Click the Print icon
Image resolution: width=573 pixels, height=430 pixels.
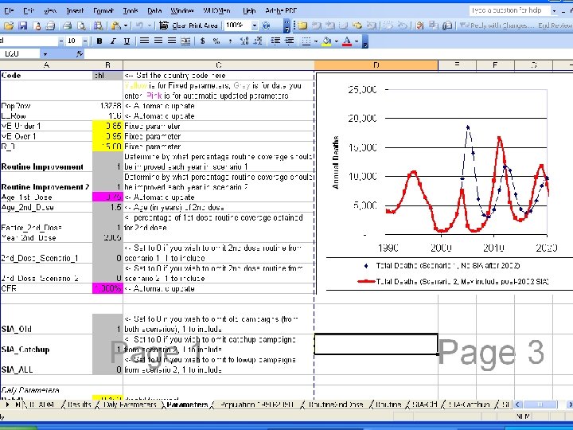67,25
